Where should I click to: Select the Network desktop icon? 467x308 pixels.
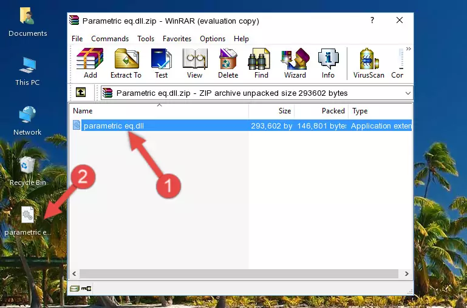click(27, 121)
